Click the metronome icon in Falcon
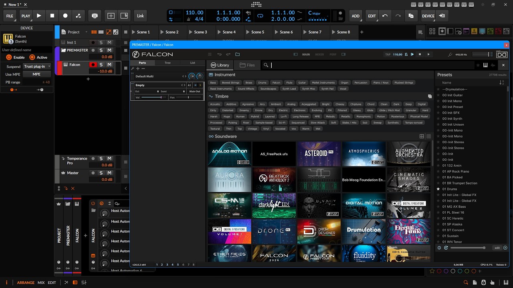Image resolution: width=513 pixels, height=288 pixels. tap(406, 54)
